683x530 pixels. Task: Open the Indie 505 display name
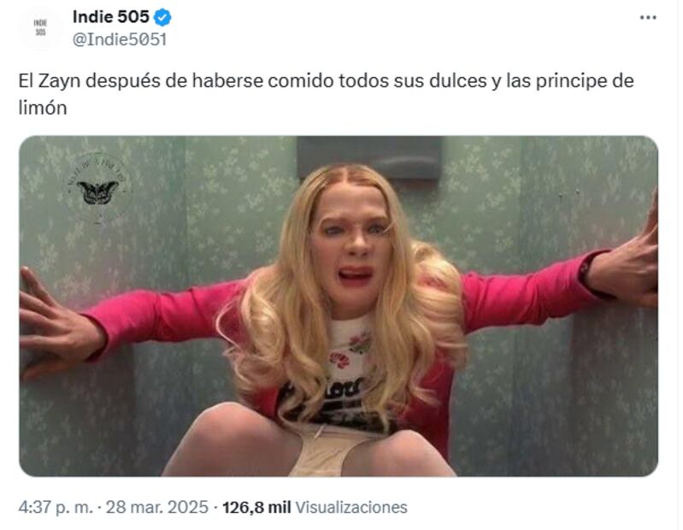[x=110, y=17]
